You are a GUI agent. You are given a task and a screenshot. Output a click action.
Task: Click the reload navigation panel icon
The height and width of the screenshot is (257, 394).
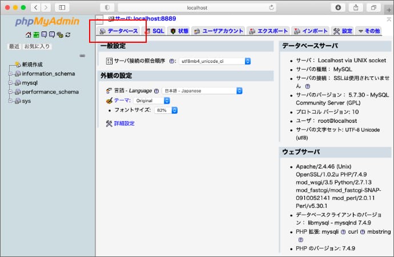pyautogui.click(x=68, y=35)
